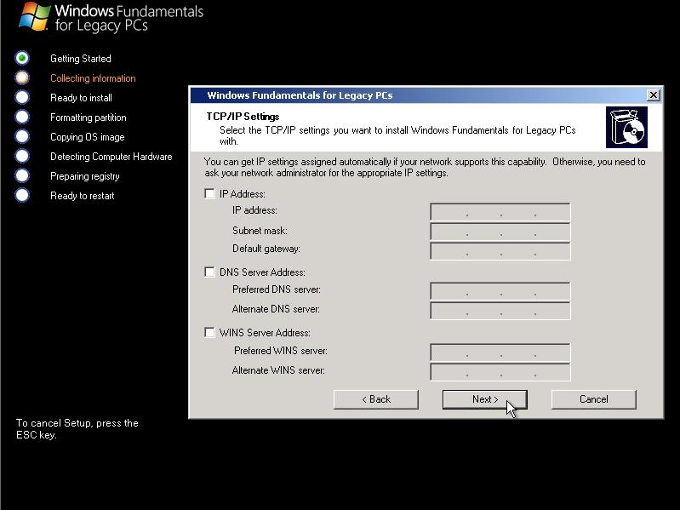Click the 'Ready to restart' step text
Image resolution: width=680 pixels, height=510 pixels.
83,196
